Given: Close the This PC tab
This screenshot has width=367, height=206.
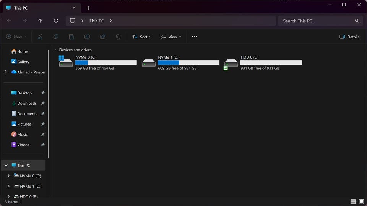Looking at the screenshot, I should pyautogui.click(x=74, y=8).
